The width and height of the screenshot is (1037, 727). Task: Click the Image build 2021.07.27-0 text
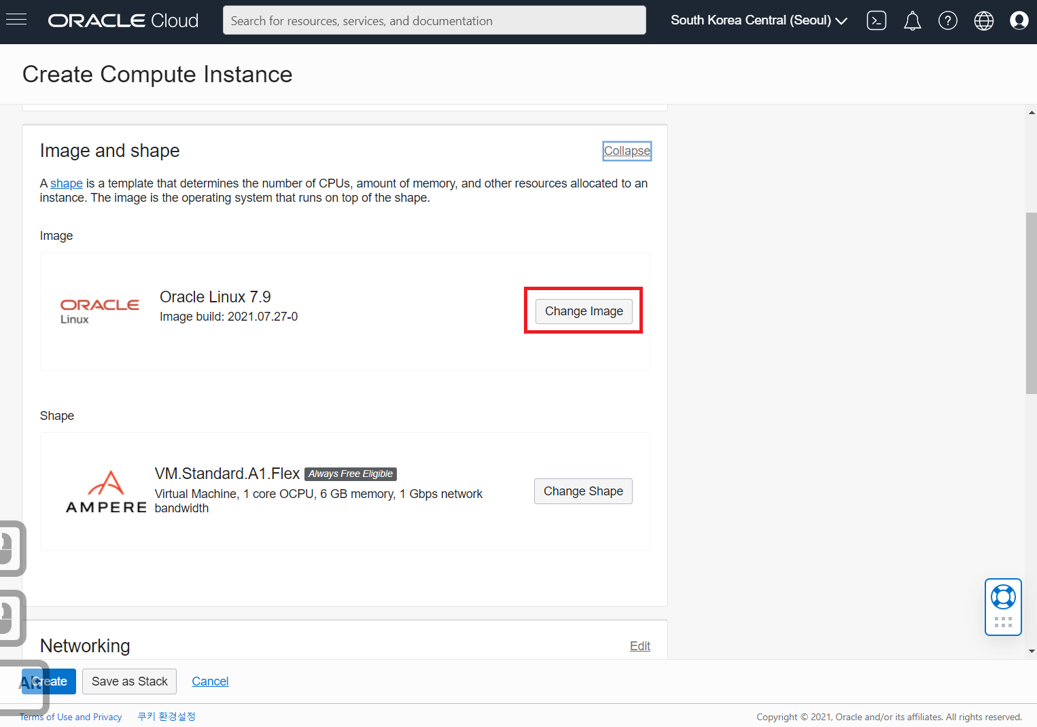click(x=228, y=317)
